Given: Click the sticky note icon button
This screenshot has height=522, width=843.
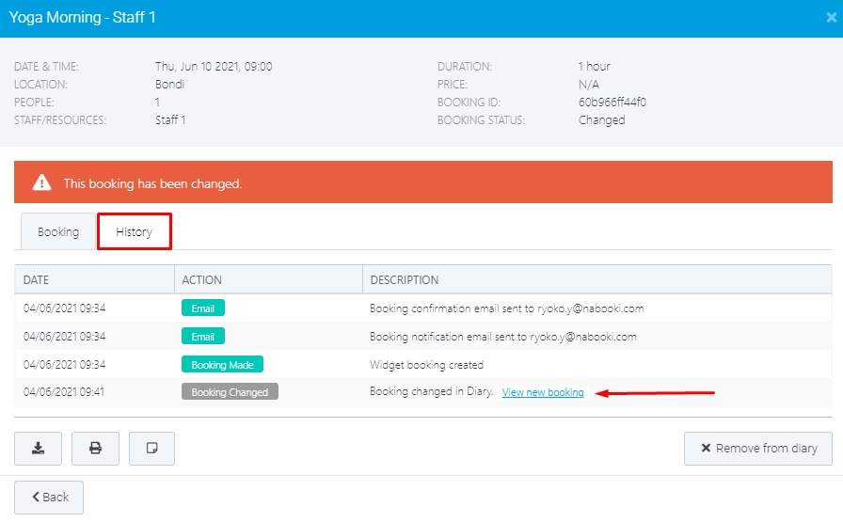Looking at the screenshot, I should pos(151,449).
